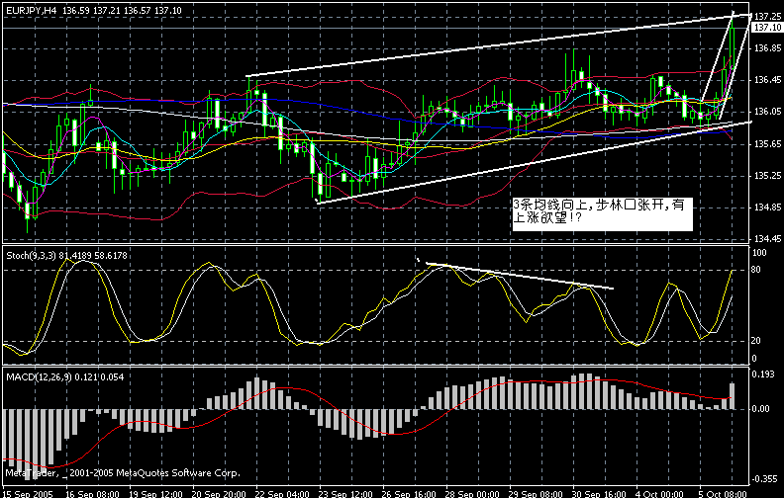Select the steep white line beside the latest candle
Screen dimensions: 784x498
click(x=727, y=59)
